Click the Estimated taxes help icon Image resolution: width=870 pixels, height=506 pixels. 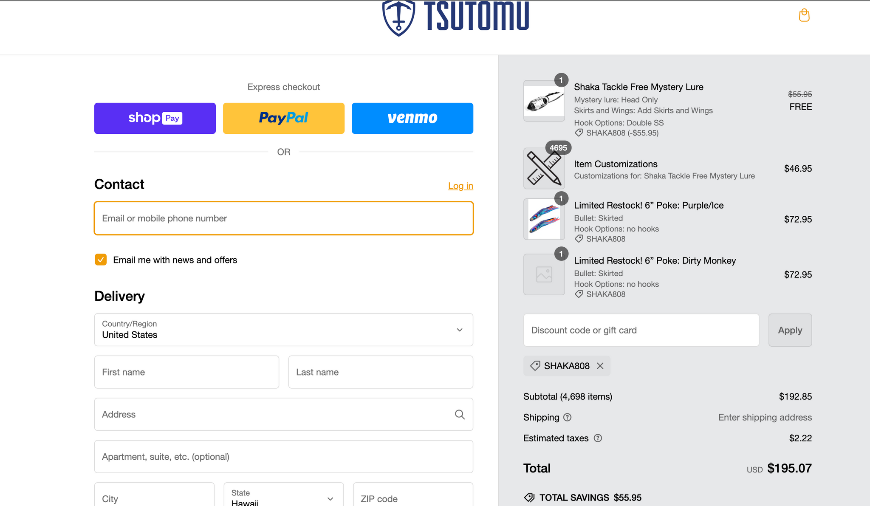[x=598, y=438]
